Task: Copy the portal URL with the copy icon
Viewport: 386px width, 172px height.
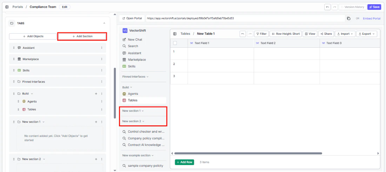Action: pos(348,19)
